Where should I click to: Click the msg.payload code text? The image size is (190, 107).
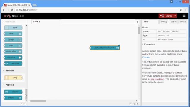(x=157, y=79)
